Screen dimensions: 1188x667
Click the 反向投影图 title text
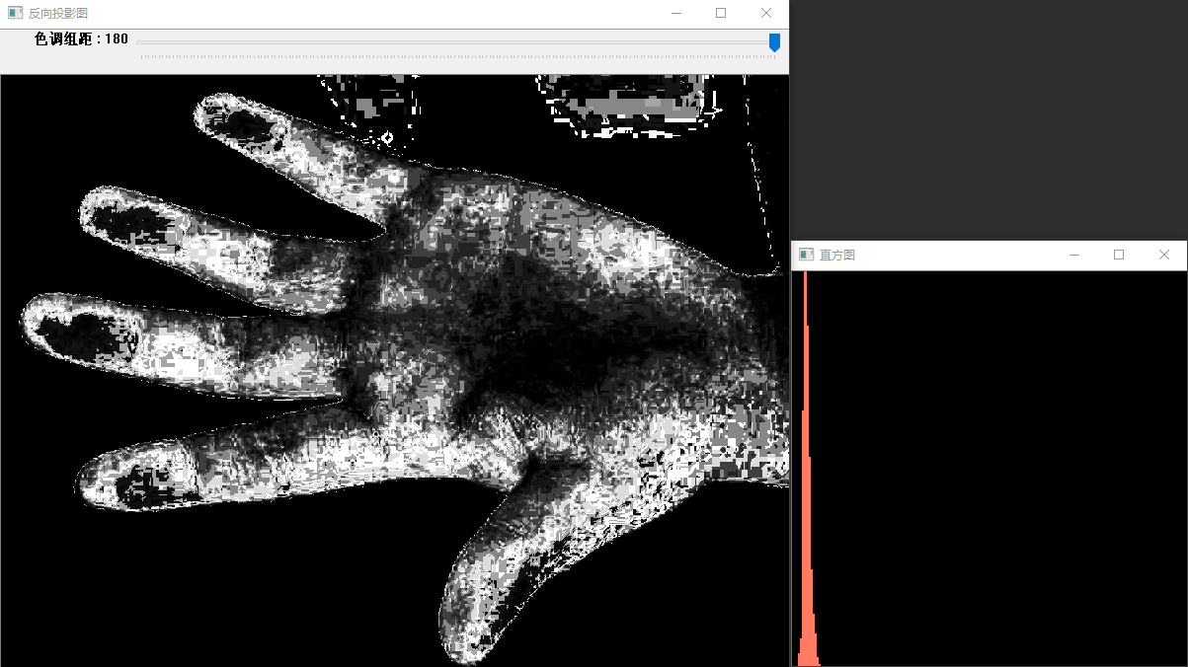click(58, 14)
